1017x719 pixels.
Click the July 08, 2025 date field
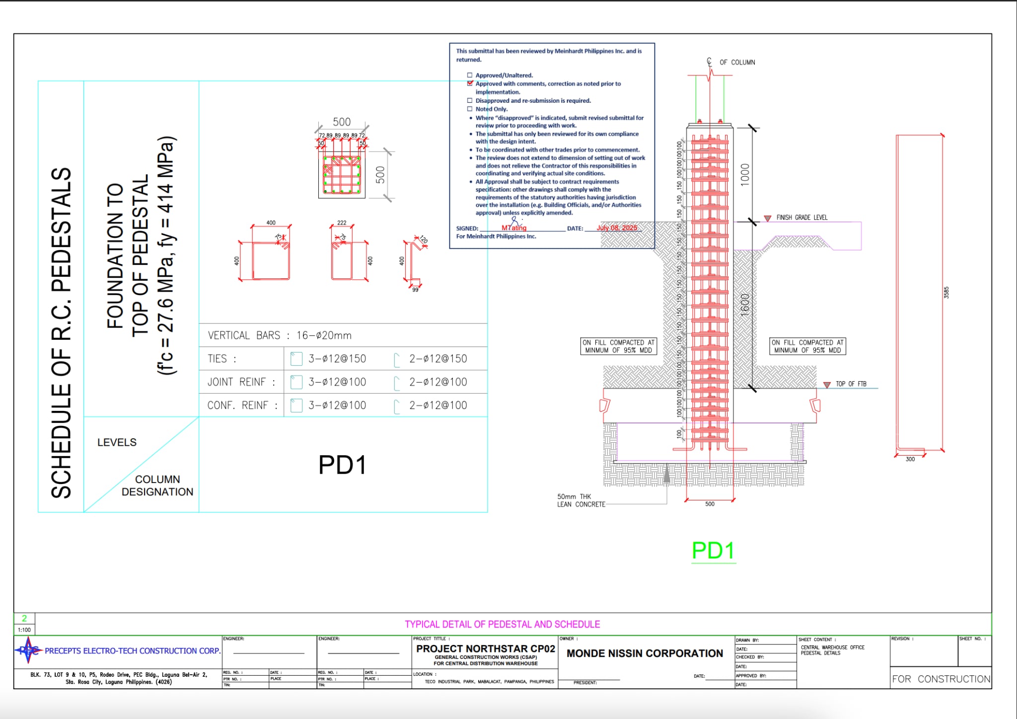click(x=616, y=228)
